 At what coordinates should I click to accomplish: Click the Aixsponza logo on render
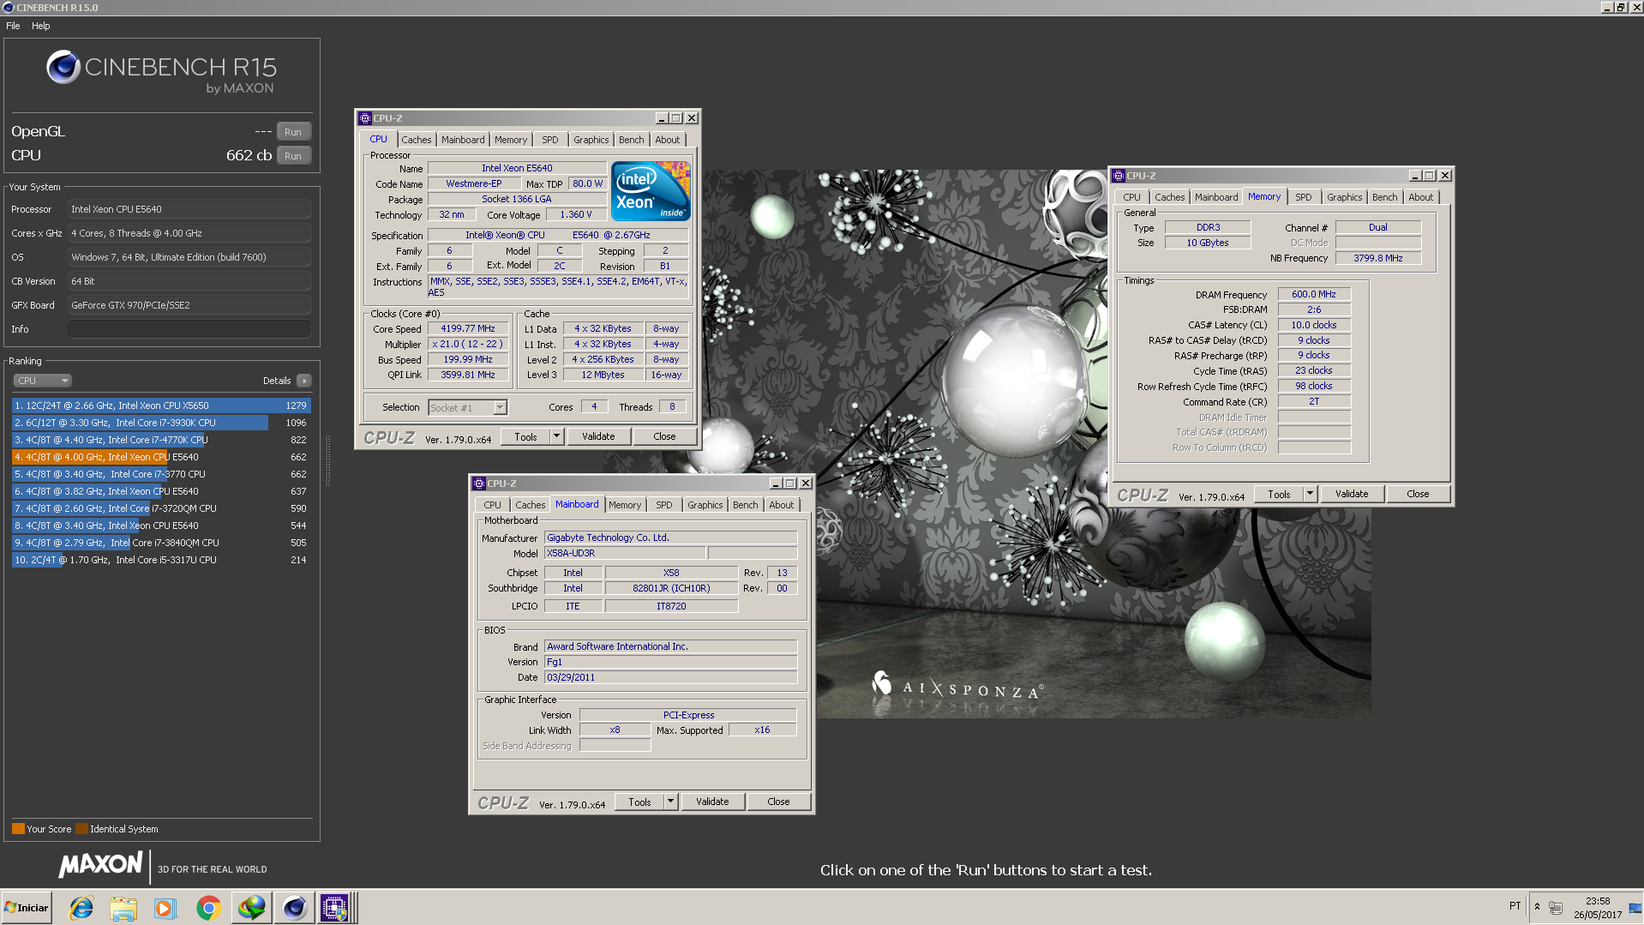click(x=957, y=686)
